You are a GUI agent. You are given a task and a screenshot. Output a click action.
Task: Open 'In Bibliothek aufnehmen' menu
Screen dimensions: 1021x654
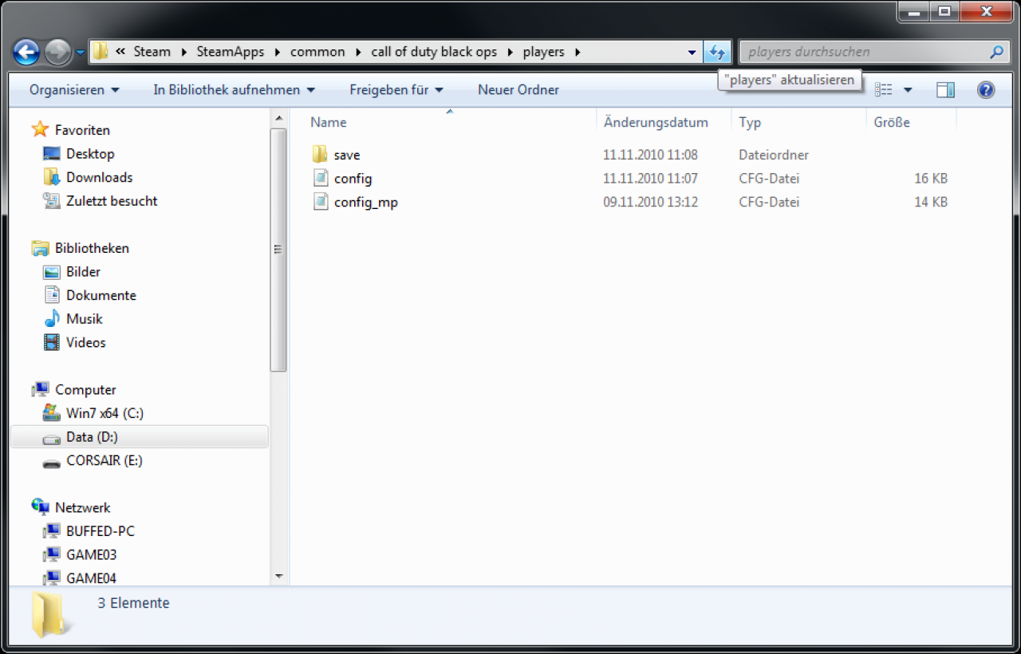pyautogui.click(x=234, y=90)
